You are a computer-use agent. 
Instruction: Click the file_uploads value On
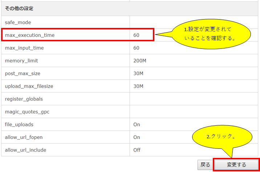(137, 125)
